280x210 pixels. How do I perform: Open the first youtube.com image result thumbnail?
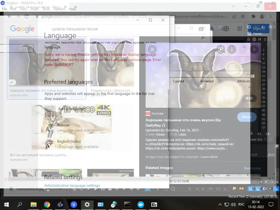(x=47, y=62)
